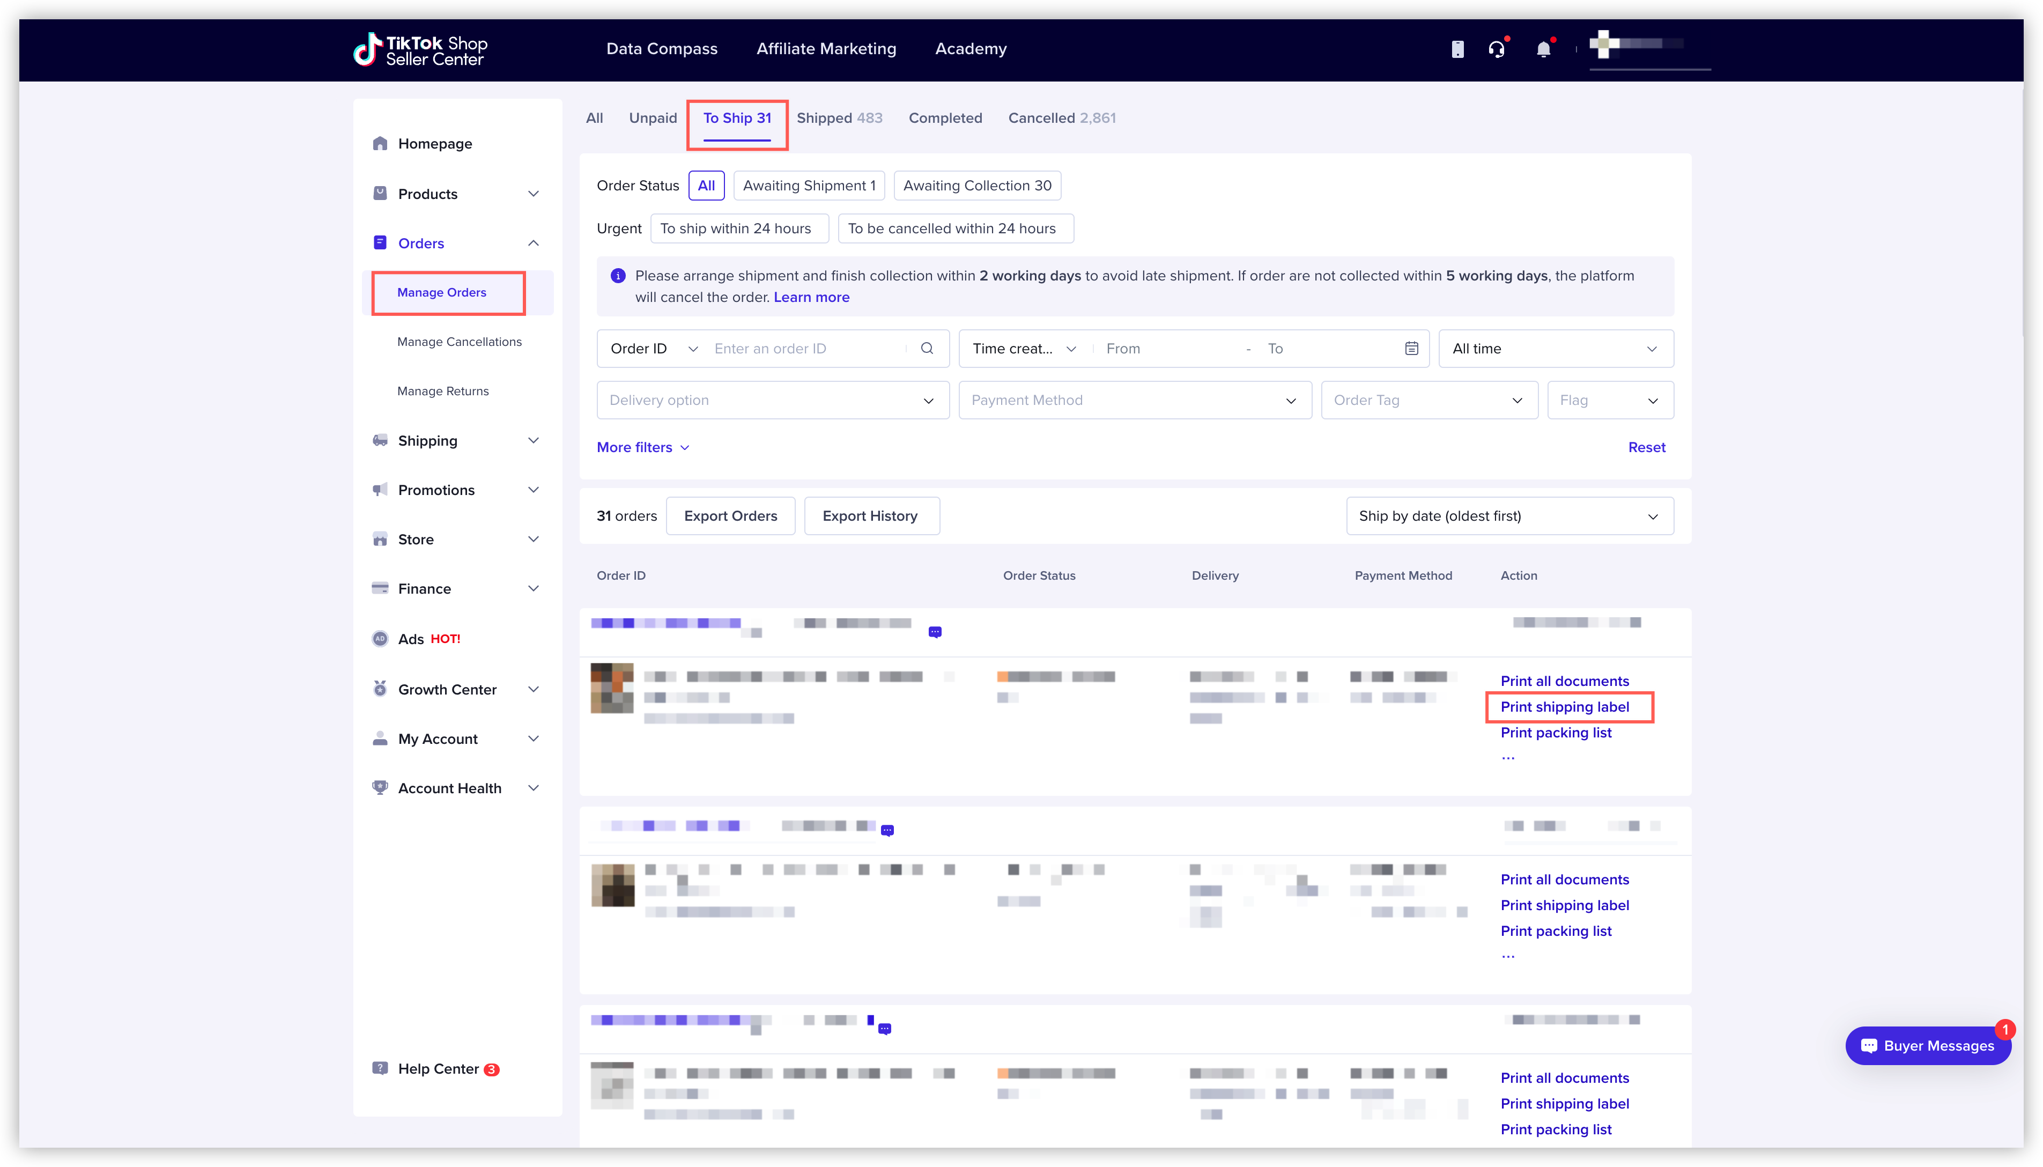Screen dimensions: 2043x1167
Task: Click Print shipping label on first order
Action: pos(1564,707)
